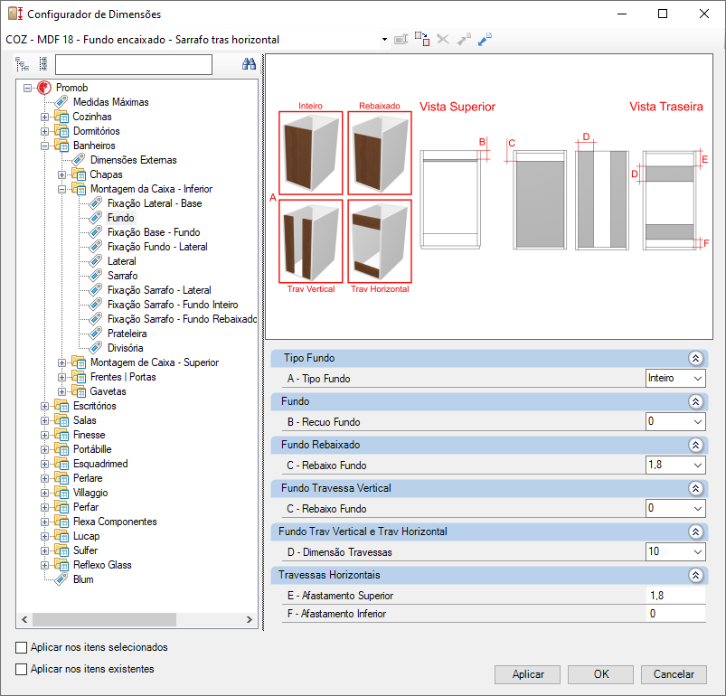Enable Aplicar nos itens selecionados checkbox
726x696 pixels.
(22, 647)
